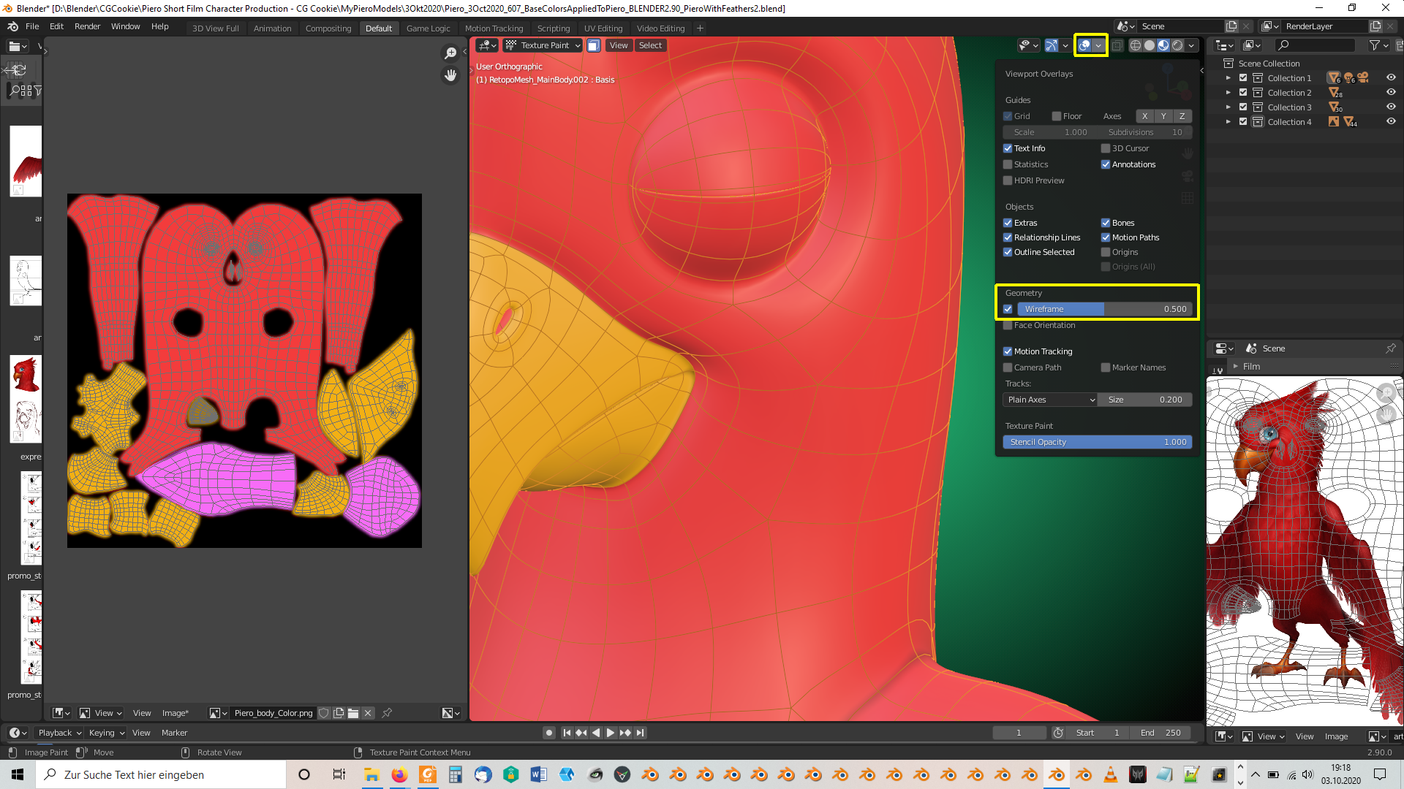The height and width of the screenshot is (789, 1404).
Task: Pin the image in the Image Editor header
Action: click(x=388, y=713)
